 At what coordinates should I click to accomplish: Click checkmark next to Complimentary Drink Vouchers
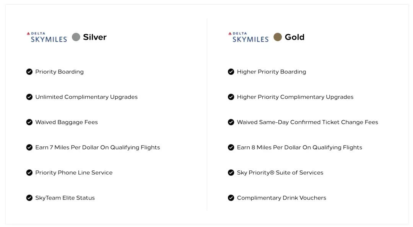click(231, 198)
